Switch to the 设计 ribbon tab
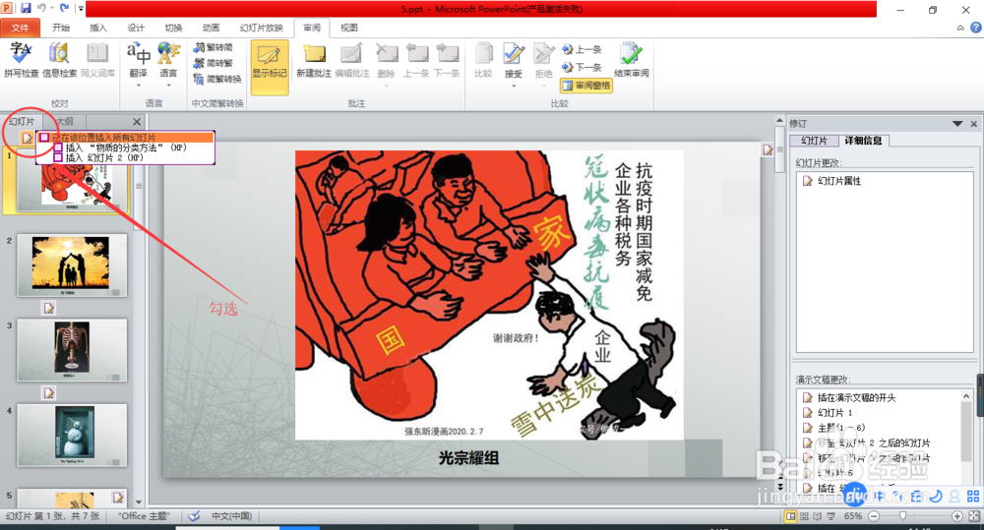 [136, 28]
